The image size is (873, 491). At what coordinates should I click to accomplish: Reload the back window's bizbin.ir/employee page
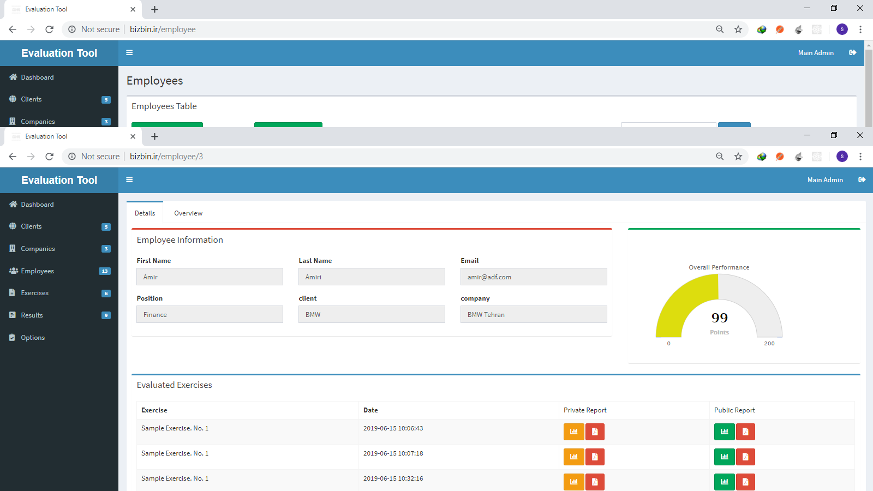(x=49, y=29)
